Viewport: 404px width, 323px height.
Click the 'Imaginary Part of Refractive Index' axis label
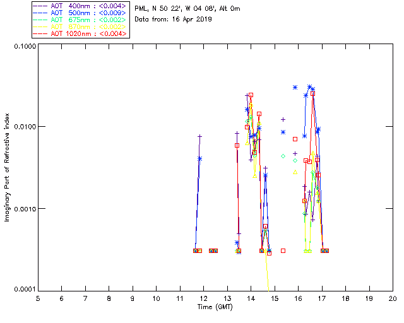tap(8, 167)
